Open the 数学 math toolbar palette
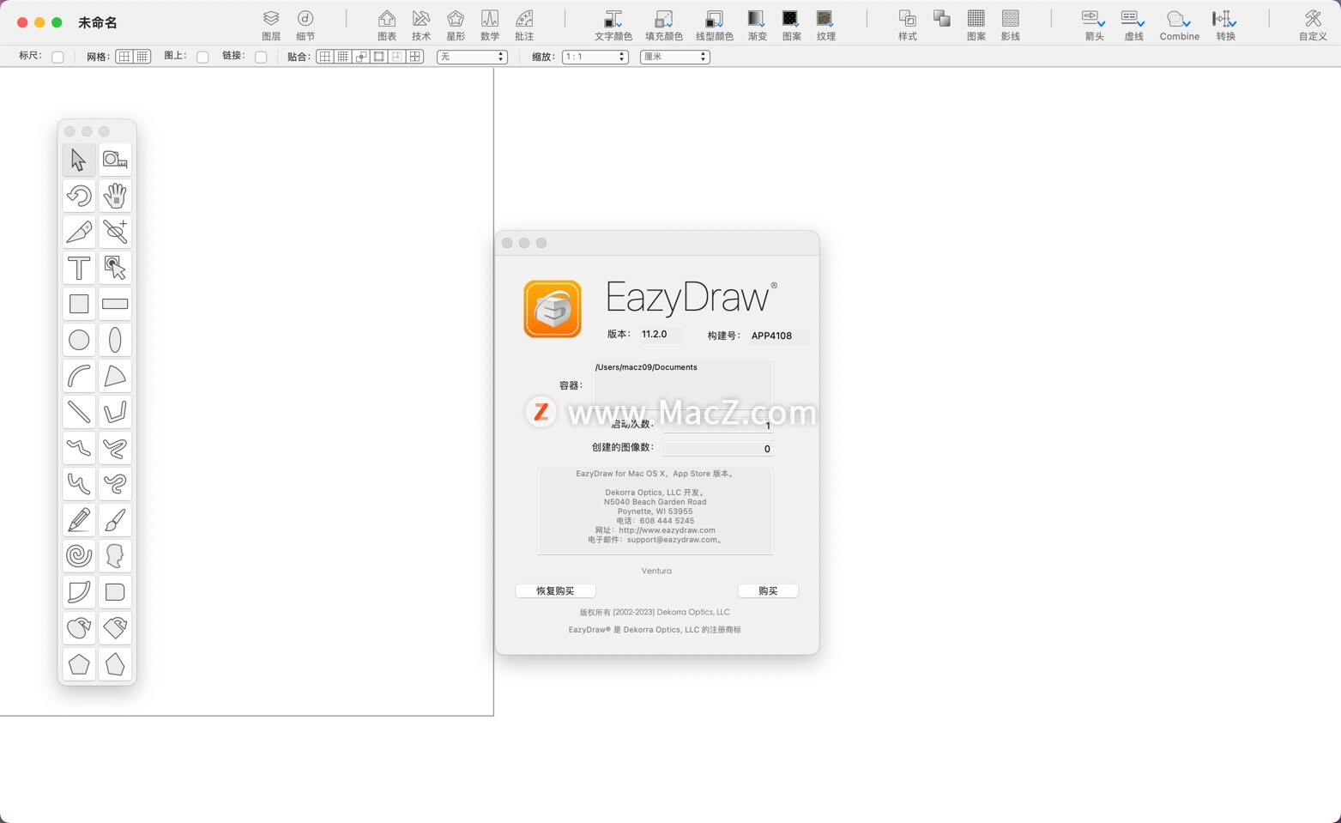Image resolution: width=1341 pixels, height=823 pixels. click(x=490, y=25)
